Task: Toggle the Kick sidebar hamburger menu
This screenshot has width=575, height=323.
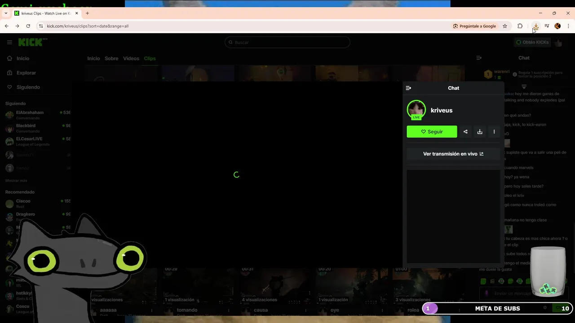Action: coord(9,42)
